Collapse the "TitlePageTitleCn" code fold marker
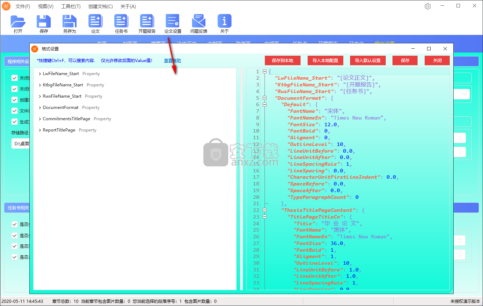The width and height of the screenshot is (483, 306). coord(264,217)
